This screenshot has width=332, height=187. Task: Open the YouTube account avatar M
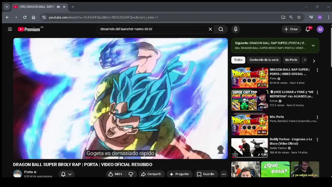(x=320, y=29)
